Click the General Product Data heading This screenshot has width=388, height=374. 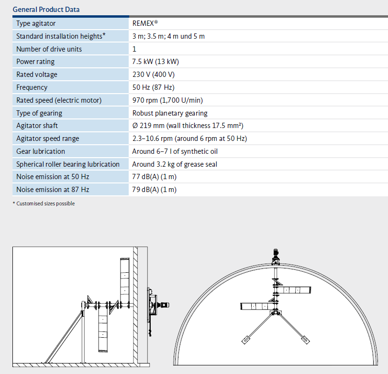tap(46, 9)
